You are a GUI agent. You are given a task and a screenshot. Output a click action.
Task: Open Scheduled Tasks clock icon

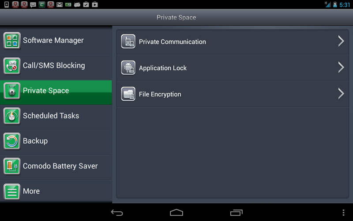point(12,116)
